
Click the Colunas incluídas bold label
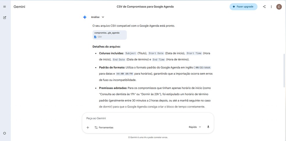coord(111,53)
